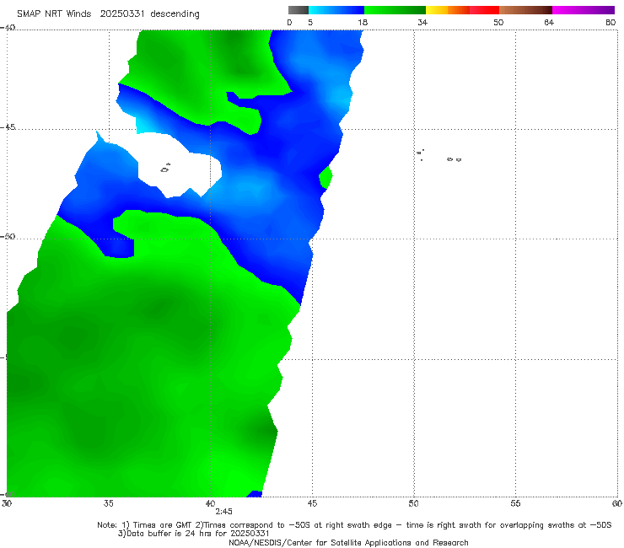This screenshot has width=624, height=548.
Task: Click the swath time label '2:45'
Action: point(223,512)
